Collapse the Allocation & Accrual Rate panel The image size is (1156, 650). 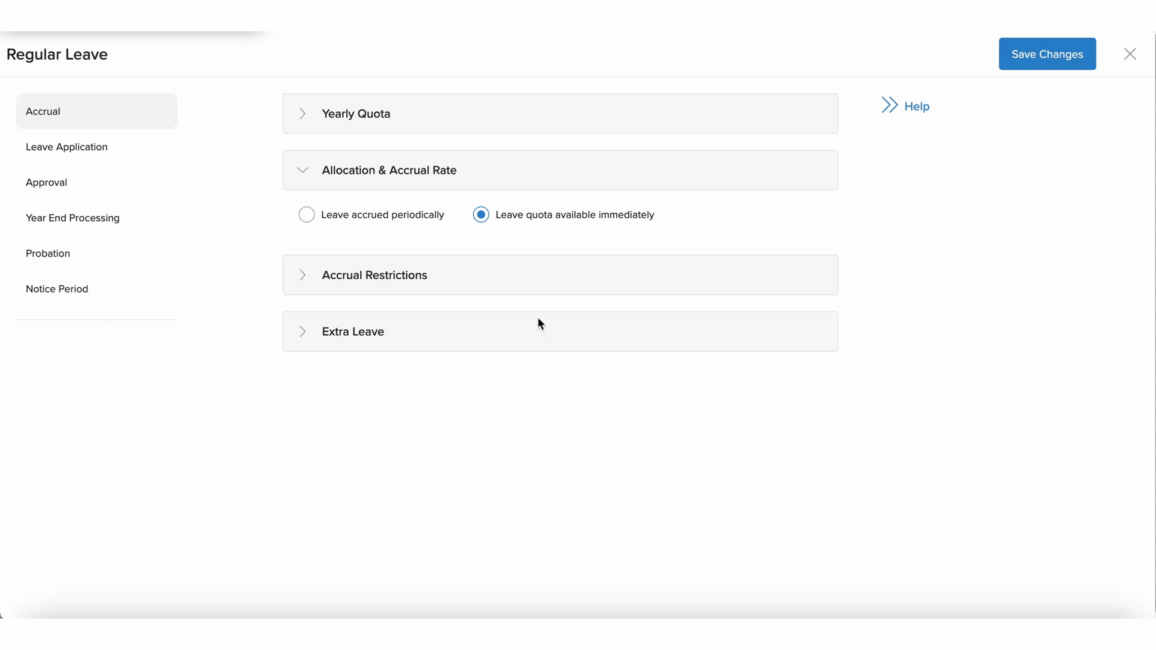[302, 170]
